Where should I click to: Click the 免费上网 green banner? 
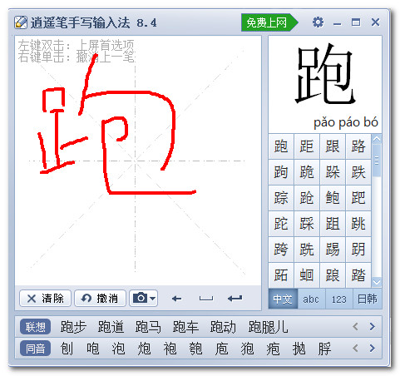click(269, 22)
